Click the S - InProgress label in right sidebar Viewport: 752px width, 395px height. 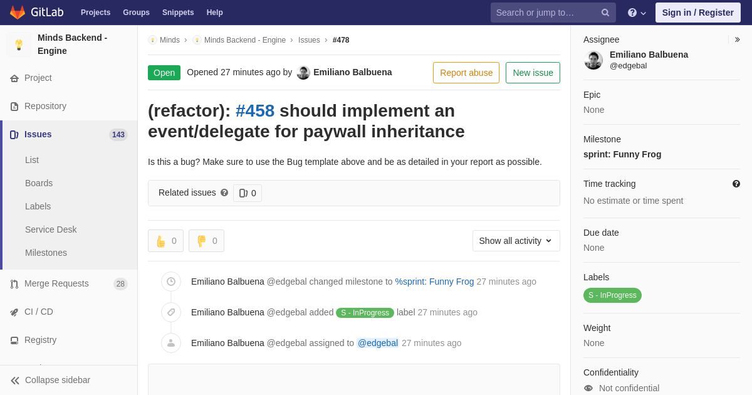pyautogui.click(x=612, y=295)
